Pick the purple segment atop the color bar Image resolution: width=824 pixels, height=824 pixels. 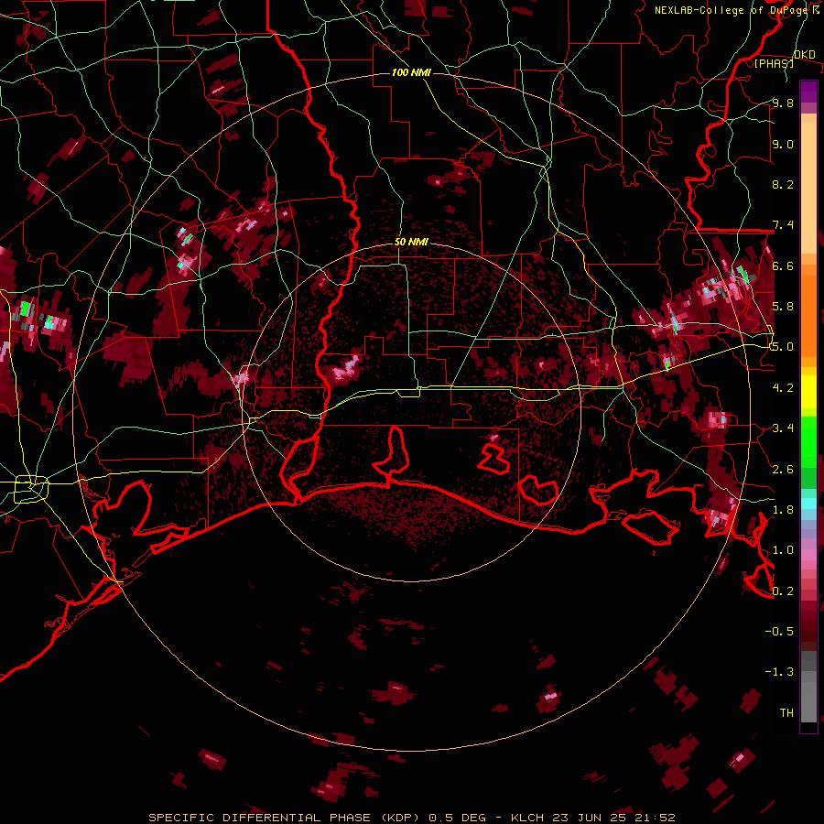(x=808, y=92)
